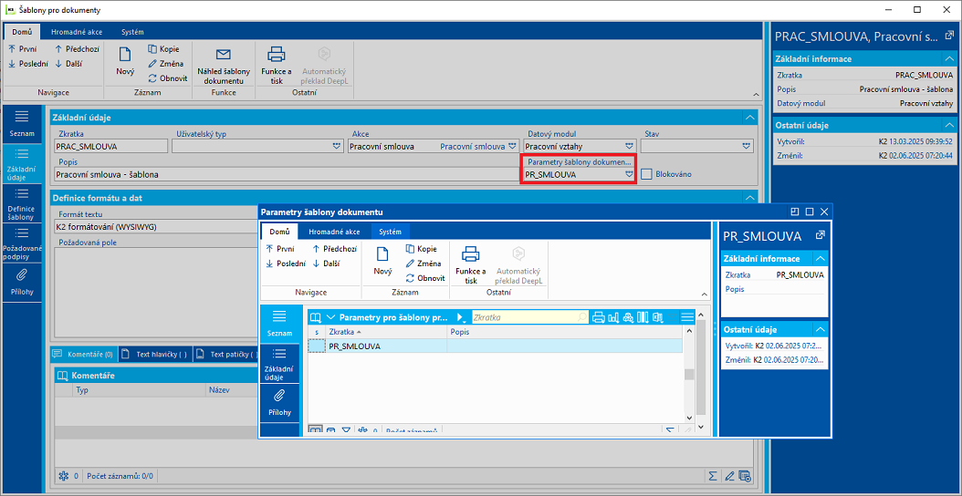962x496 pixels.
Task: Switch to Systém tab in Parametry window
Action: tap(391, 232)
